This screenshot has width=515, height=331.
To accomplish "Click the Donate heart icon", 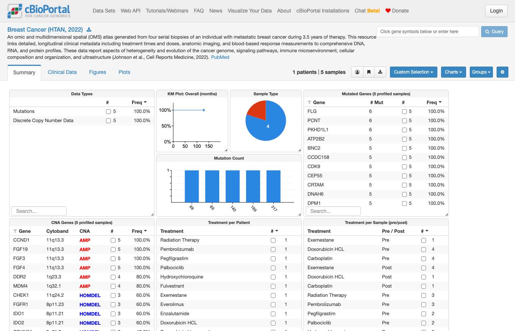I will point(388,11).
